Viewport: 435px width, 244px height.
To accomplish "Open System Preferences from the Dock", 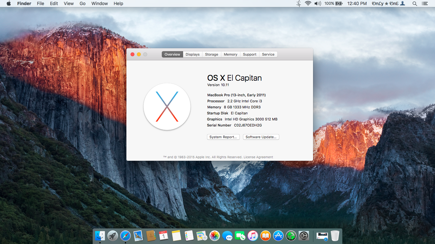I will (304, 236).
